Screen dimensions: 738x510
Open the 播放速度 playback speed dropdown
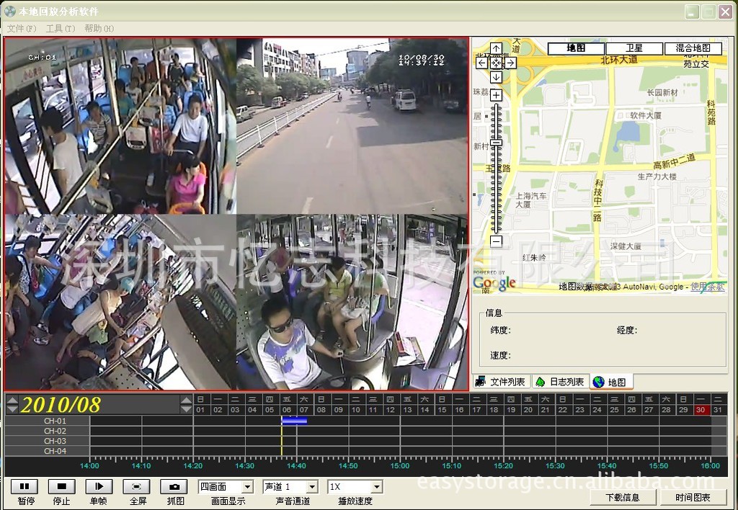click(x=376, y=487)
